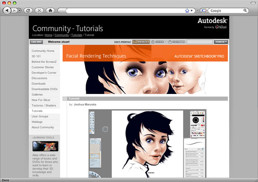258x182 pixels.
Task: Click the browser Back button
Action: point(8,10)
